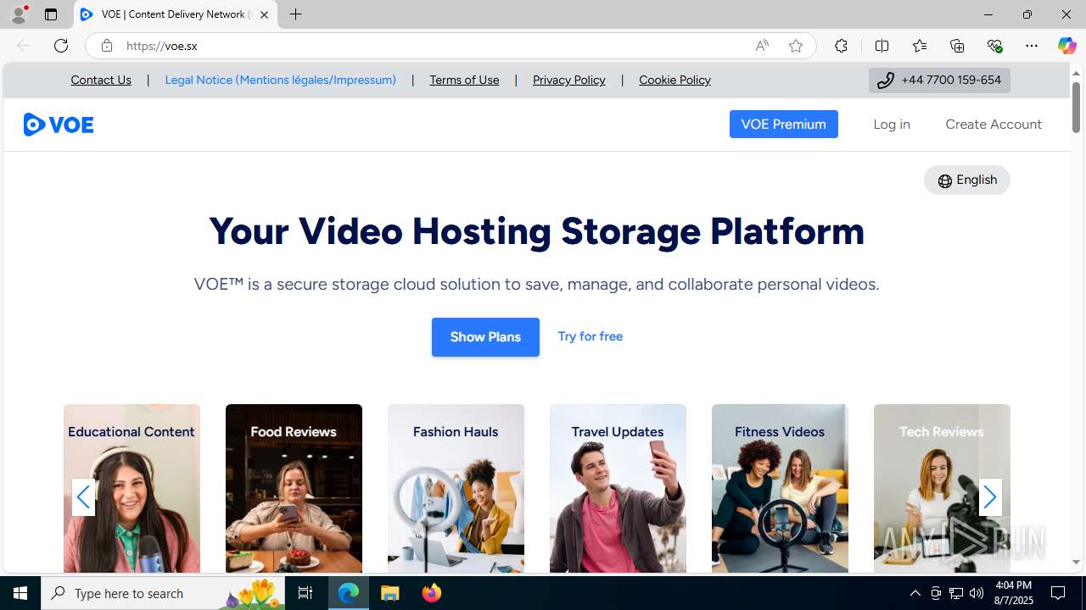Click the browser profile avatar icon

click(19, 14)
